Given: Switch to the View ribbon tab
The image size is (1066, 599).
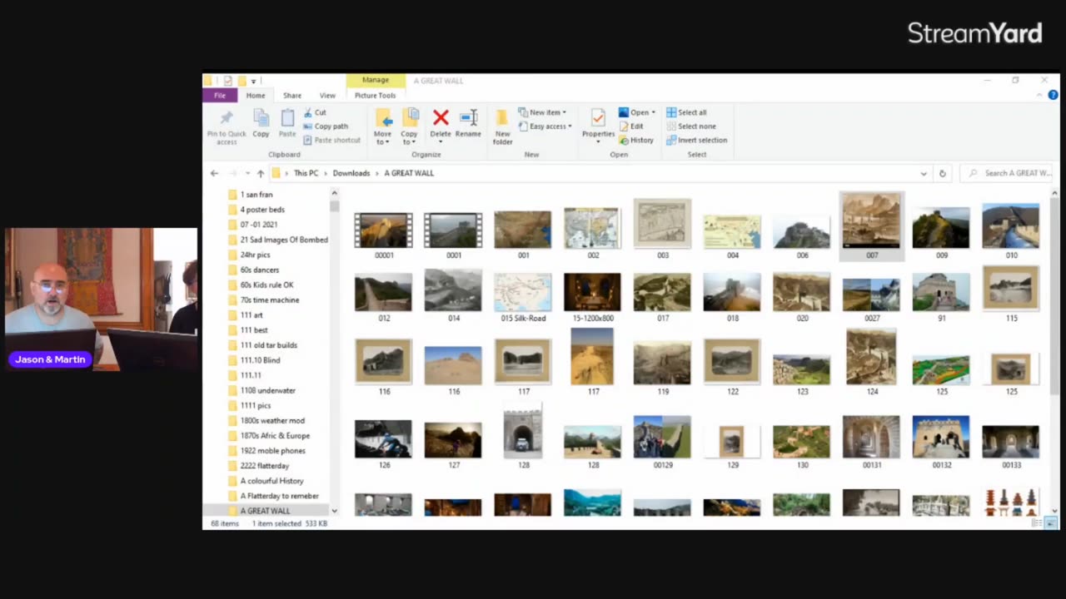Looking at the screenshot, I should click(x=327, y=96).
